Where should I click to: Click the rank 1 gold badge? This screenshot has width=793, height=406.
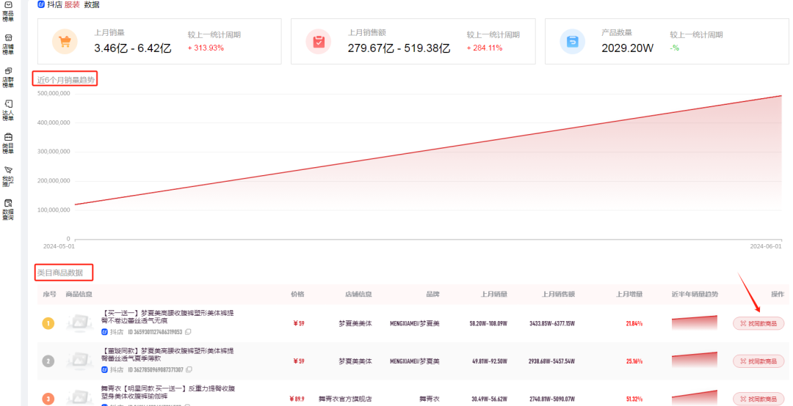click(x=48, y=323)
